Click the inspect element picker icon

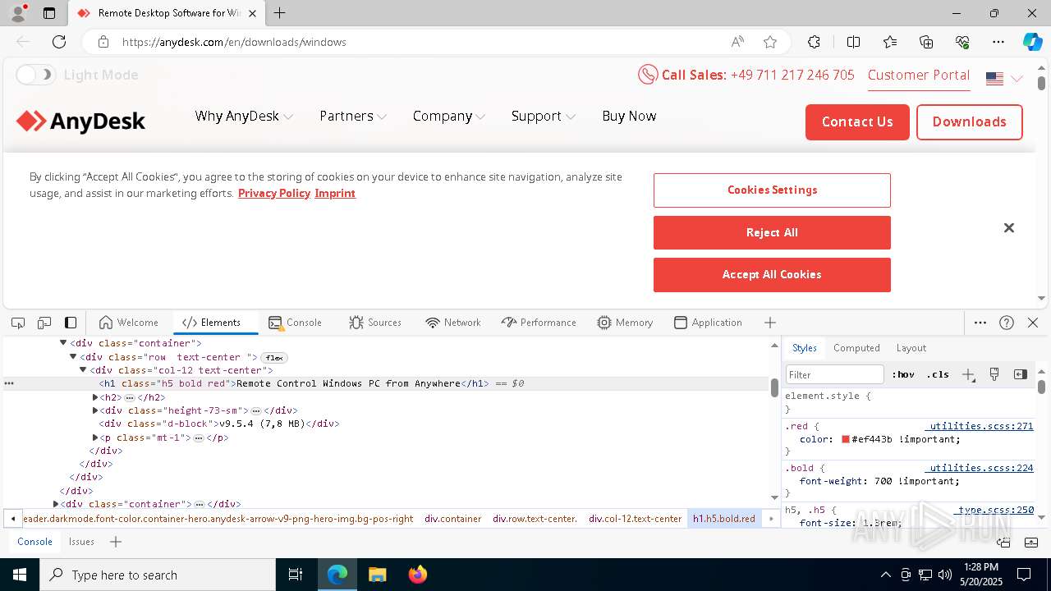(18, 323)
